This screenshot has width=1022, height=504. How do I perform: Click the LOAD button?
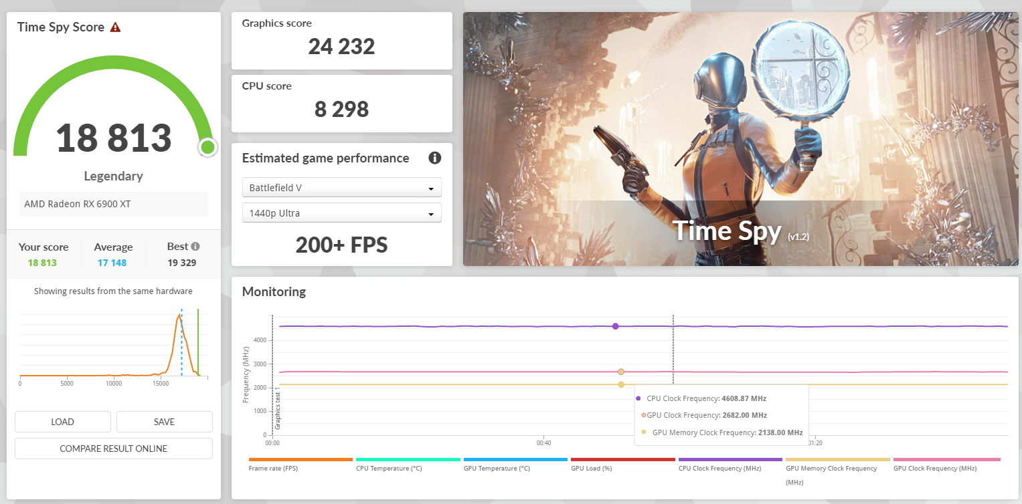(x=63, y=422)
